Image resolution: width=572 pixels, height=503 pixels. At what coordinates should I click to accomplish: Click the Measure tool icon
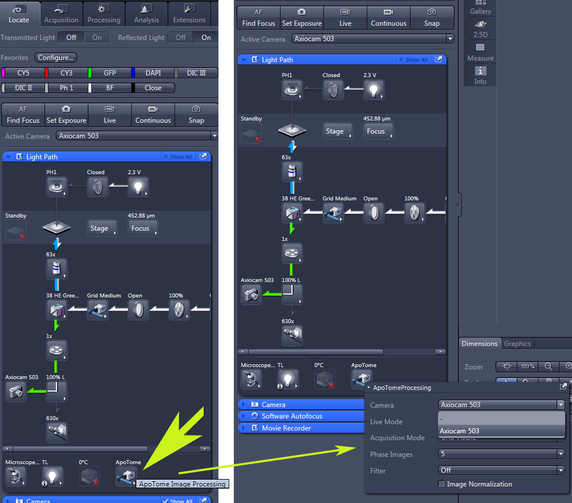click(480, 52)
